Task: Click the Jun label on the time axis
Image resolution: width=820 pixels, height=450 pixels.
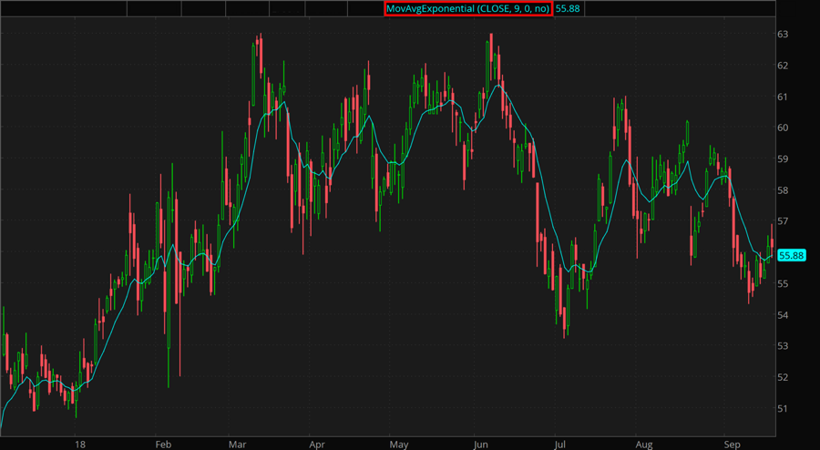Action: pos(481,445)
